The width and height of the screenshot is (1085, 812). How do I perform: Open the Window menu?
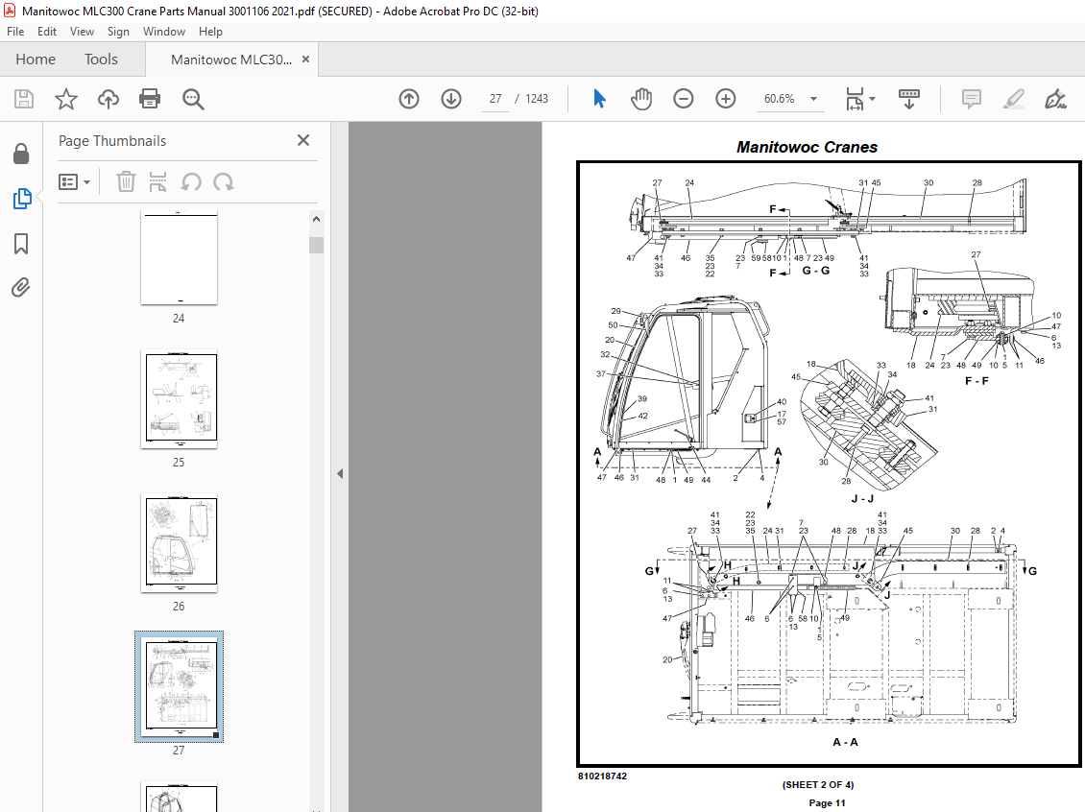click(164, 31)
